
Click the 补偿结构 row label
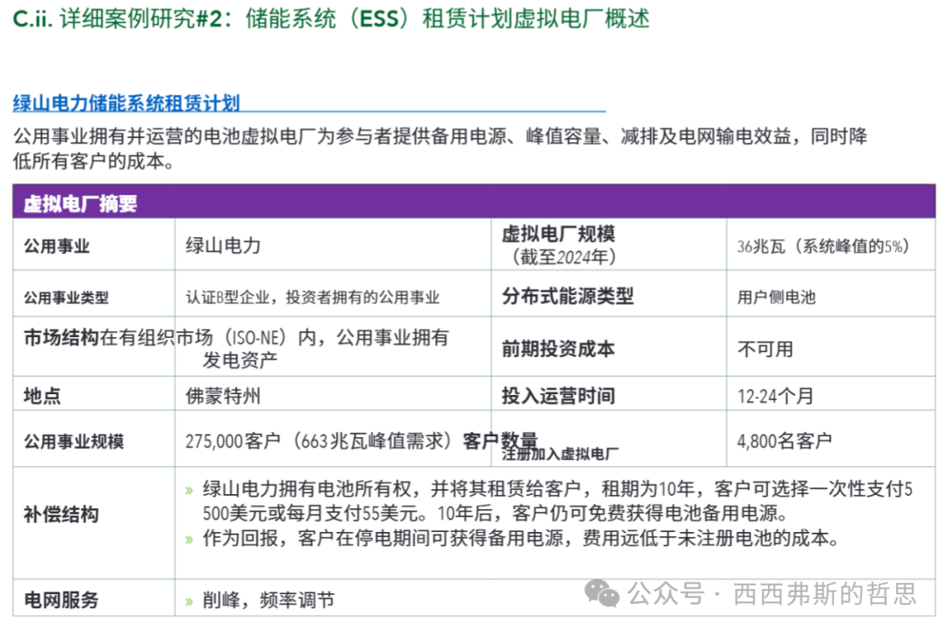point(61,514)
